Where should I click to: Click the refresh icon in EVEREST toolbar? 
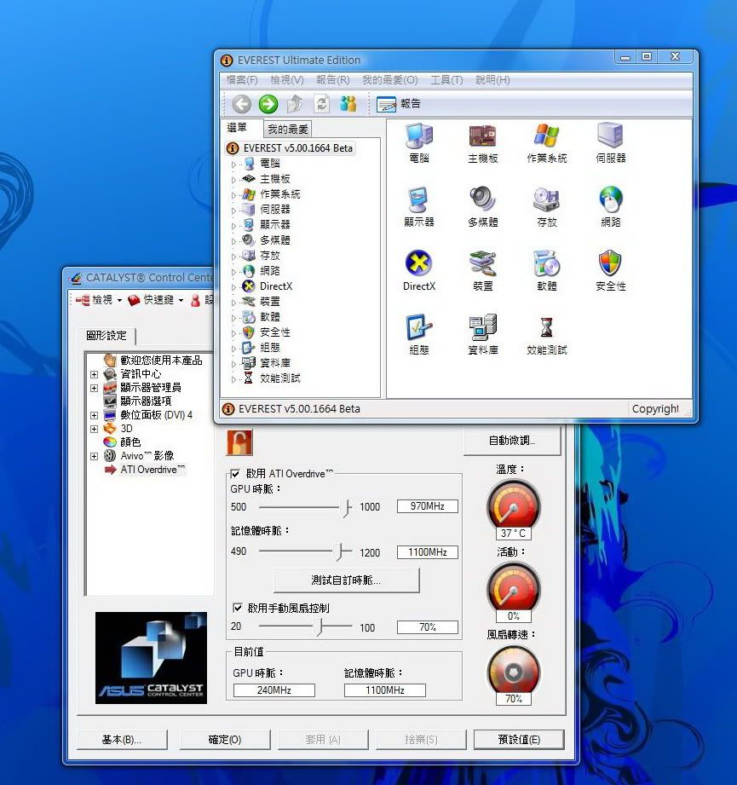[321, 104]
